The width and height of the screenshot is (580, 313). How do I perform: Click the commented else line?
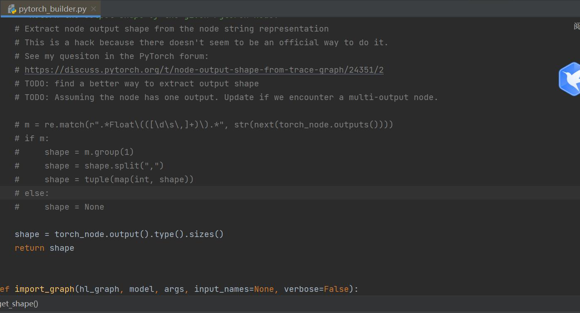[32, 193]
